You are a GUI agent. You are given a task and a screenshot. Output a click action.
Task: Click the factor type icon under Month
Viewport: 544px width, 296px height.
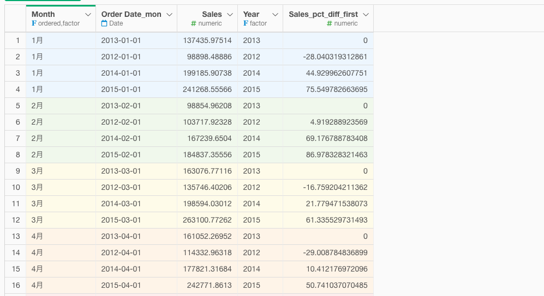point(34,23)
